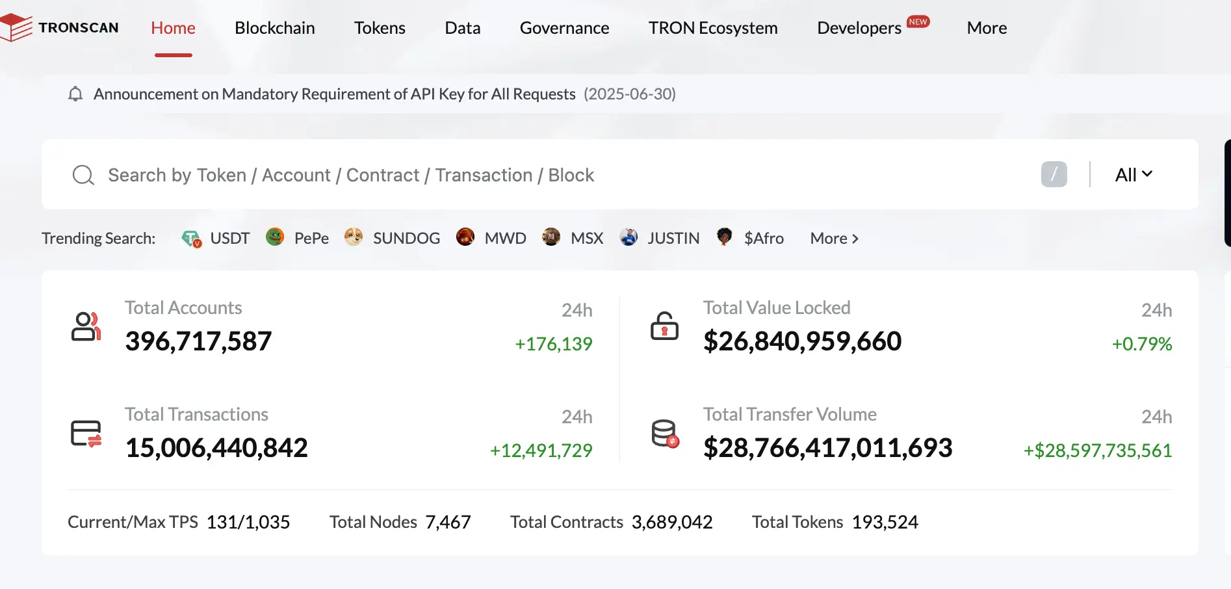Image resolution: width=1231 pixels, height=589 pixels.
Task: Click the Total Nodes count 7,467
Action: (448, 522)
